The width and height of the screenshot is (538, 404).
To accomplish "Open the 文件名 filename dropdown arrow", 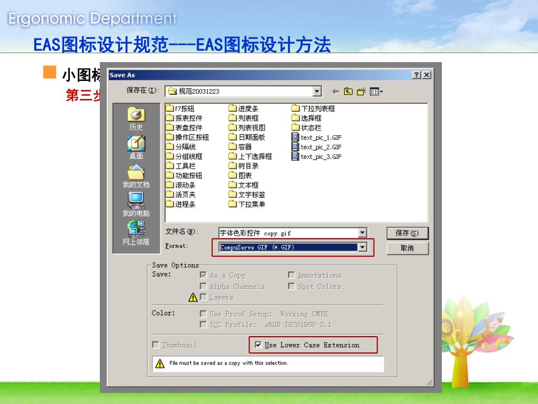I will (x=363, y=233).
